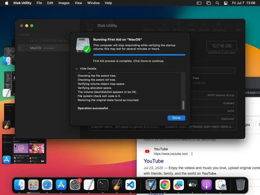
Task: Open Google Chrome from the Dock
Action: point(165,185)
